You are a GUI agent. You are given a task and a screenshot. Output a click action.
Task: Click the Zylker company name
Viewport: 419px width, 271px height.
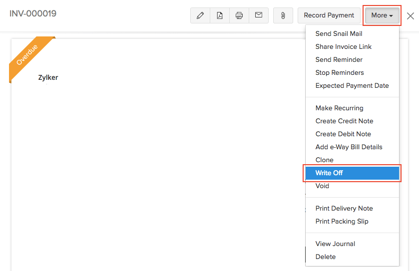(x=48, y=78)
